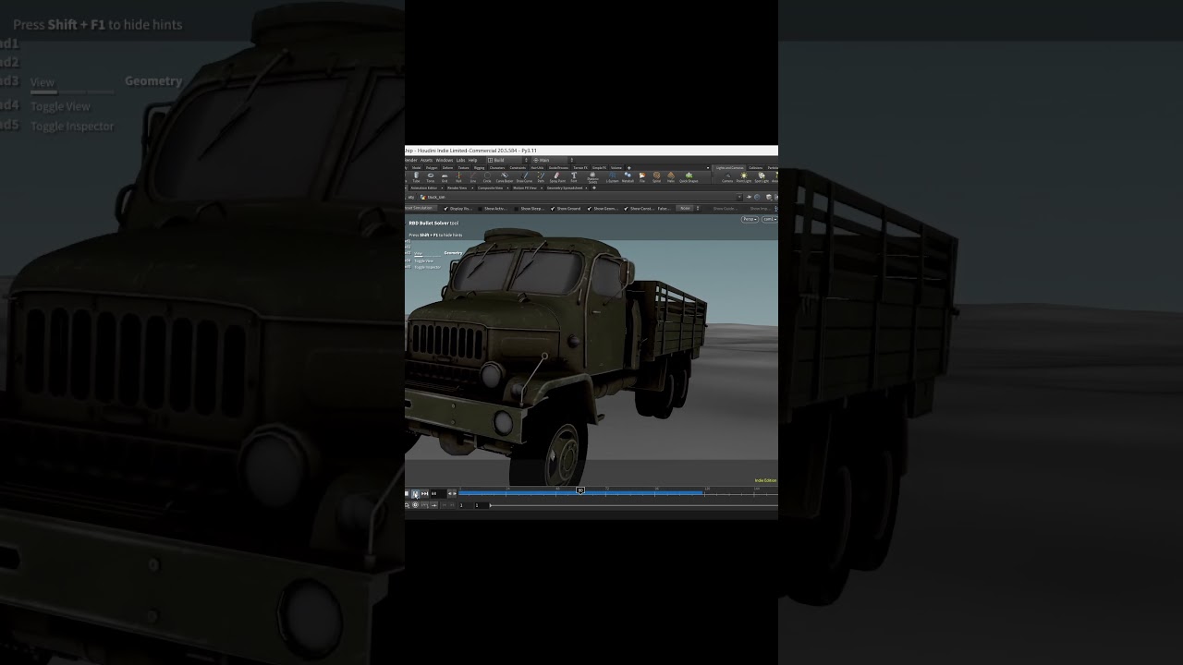Select the Draw Curve shelf tool

[524, 177]
